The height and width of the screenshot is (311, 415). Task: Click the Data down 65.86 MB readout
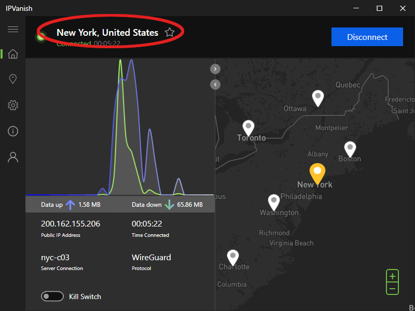167,205
